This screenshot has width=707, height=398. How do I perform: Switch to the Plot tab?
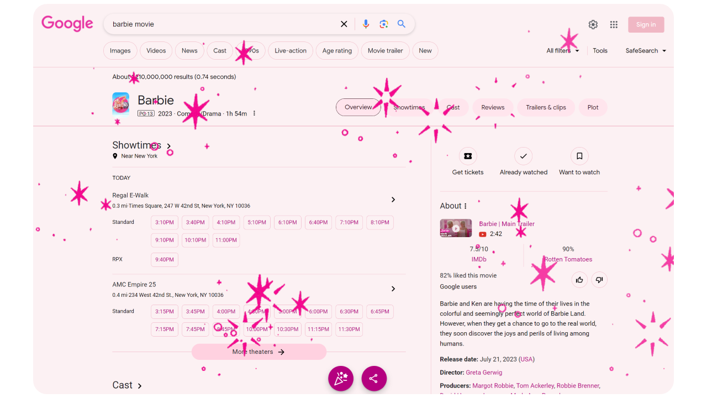(x=593, y=107)
